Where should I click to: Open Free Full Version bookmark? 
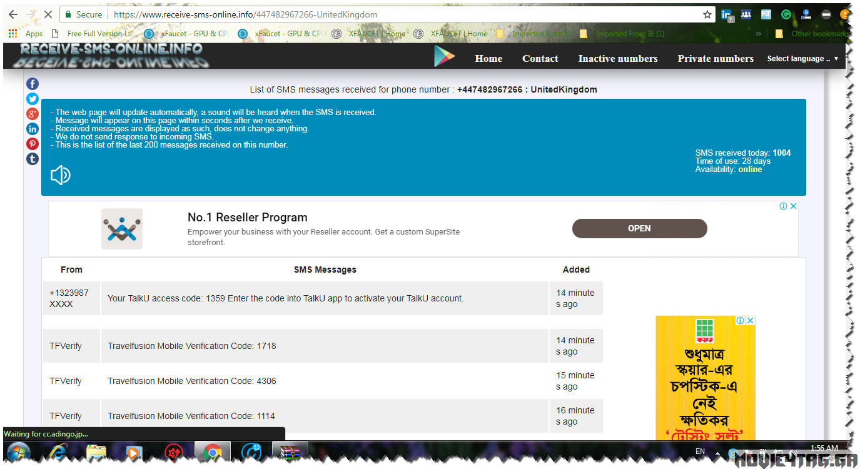(94, 34)
